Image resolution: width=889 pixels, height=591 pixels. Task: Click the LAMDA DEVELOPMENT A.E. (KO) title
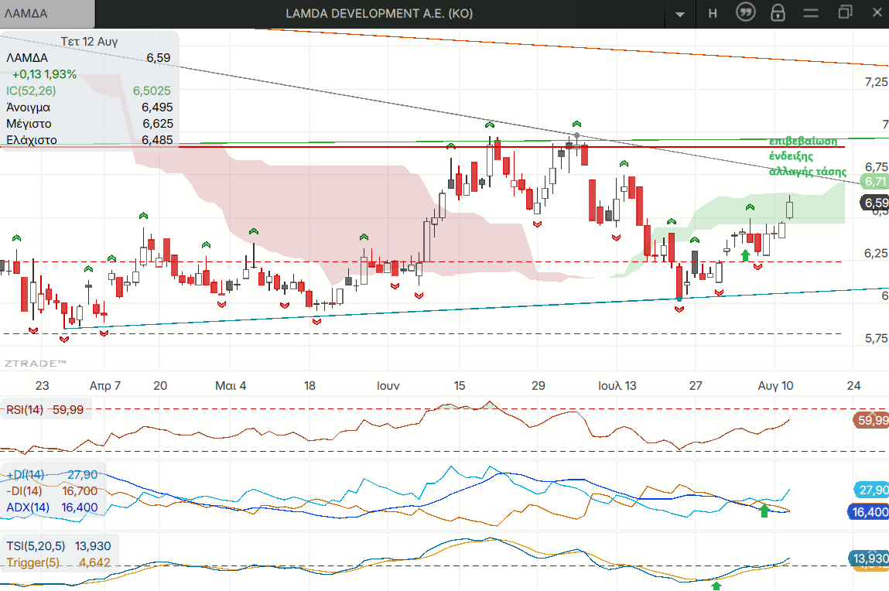tap(378, 14)
